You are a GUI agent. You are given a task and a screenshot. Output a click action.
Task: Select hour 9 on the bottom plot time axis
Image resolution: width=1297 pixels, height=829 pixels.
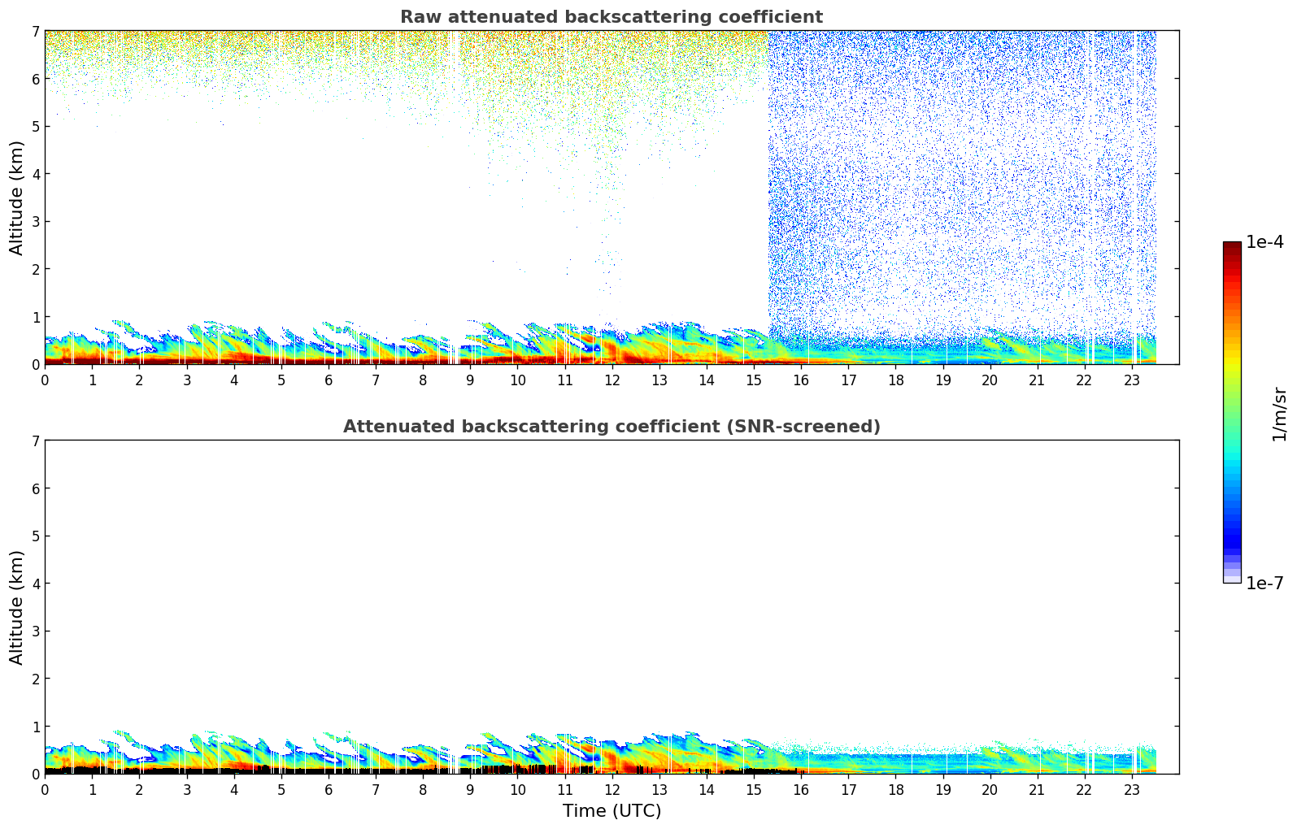pyautogui.click(x=470, y=790)
